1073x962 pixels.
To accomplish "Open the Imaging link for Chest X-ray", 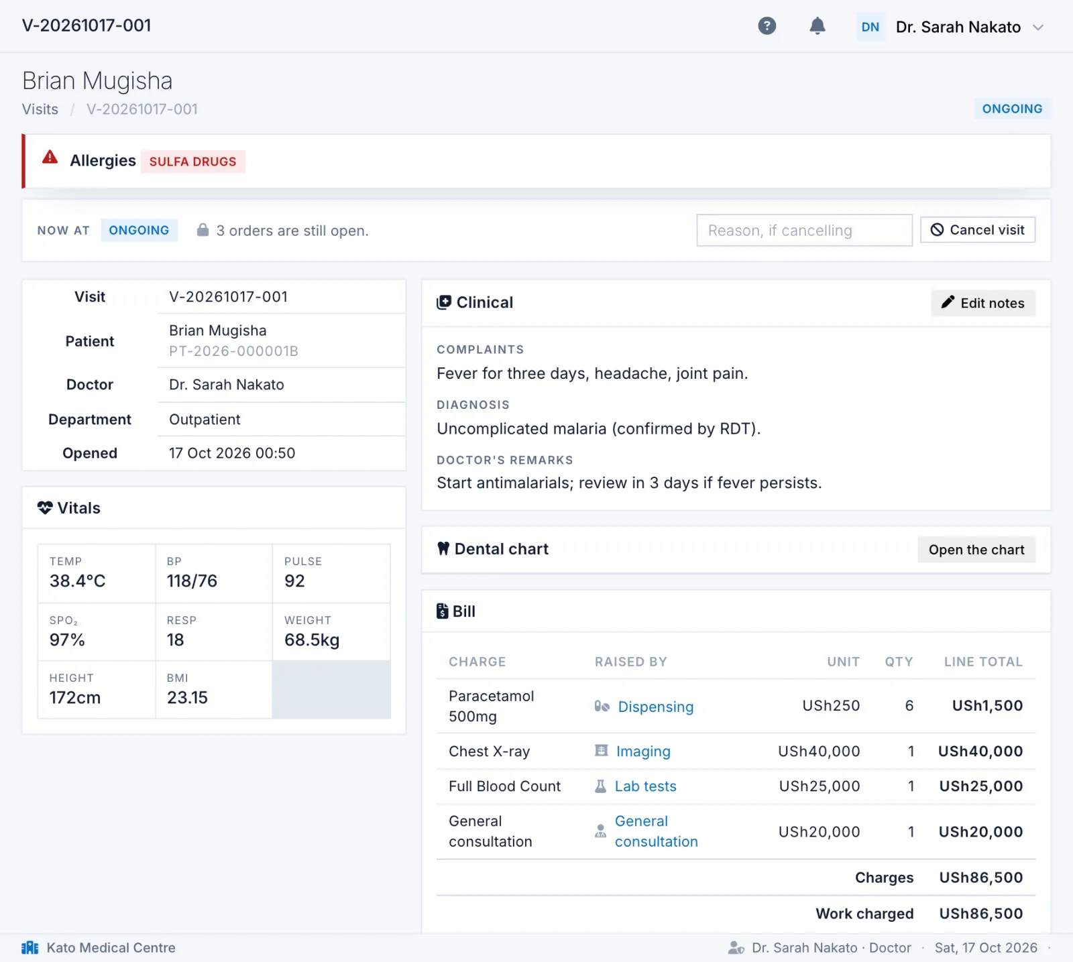I will tap(642, 751).
